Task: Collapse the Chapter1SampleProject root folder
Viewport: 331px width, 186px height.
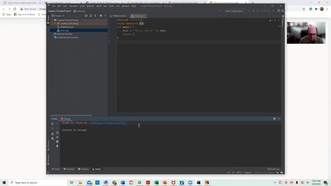Action: 52,20
